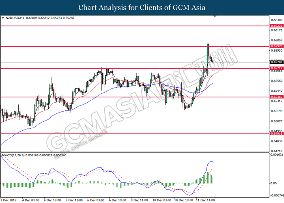Click the chart shift triangle marker at top
Screen dimensions: 284x203
pyautogui.click(x=215, y=17)
